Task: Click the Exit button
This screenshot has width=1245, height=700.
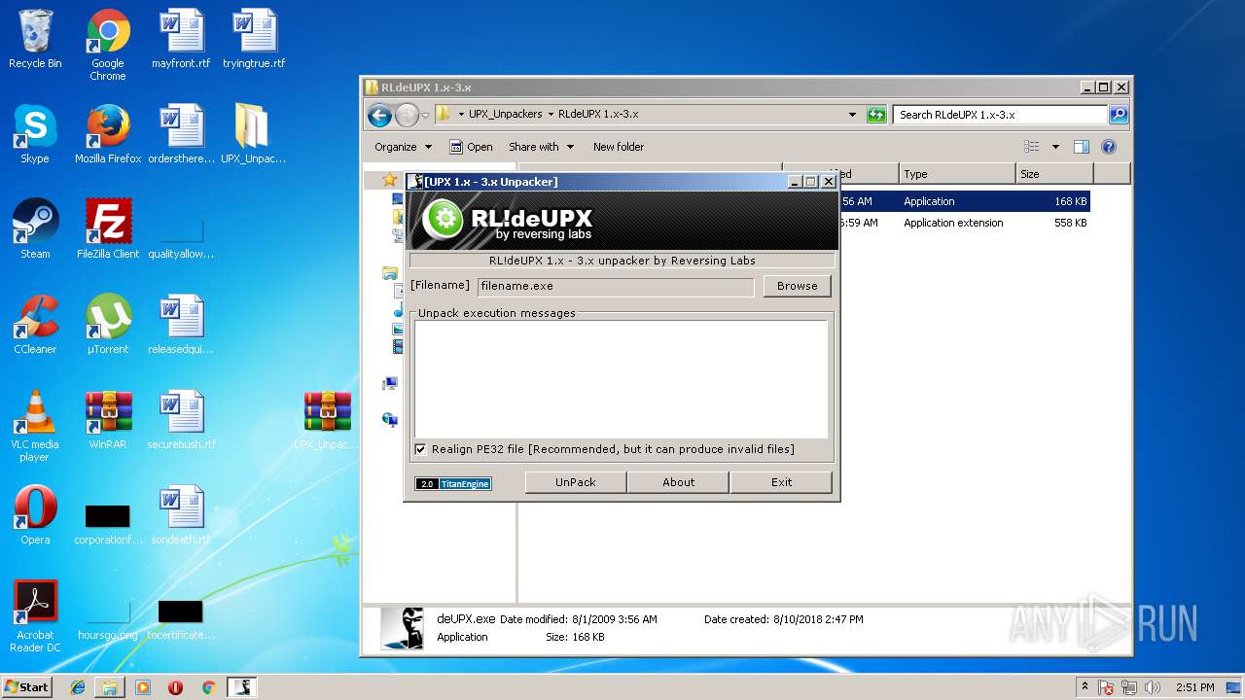Action: (781, 482)
